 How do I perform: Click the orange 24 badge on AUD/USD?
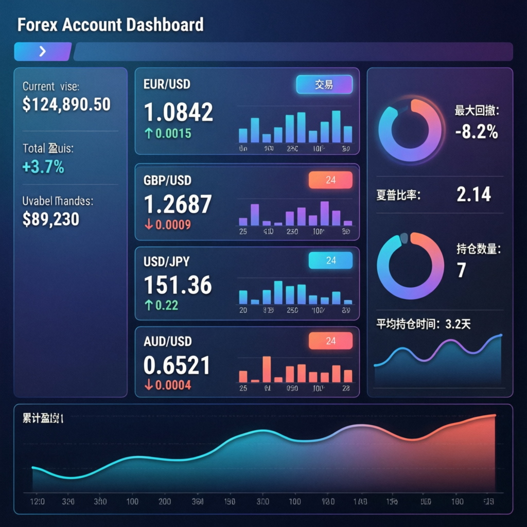click(x=330, y=341)
